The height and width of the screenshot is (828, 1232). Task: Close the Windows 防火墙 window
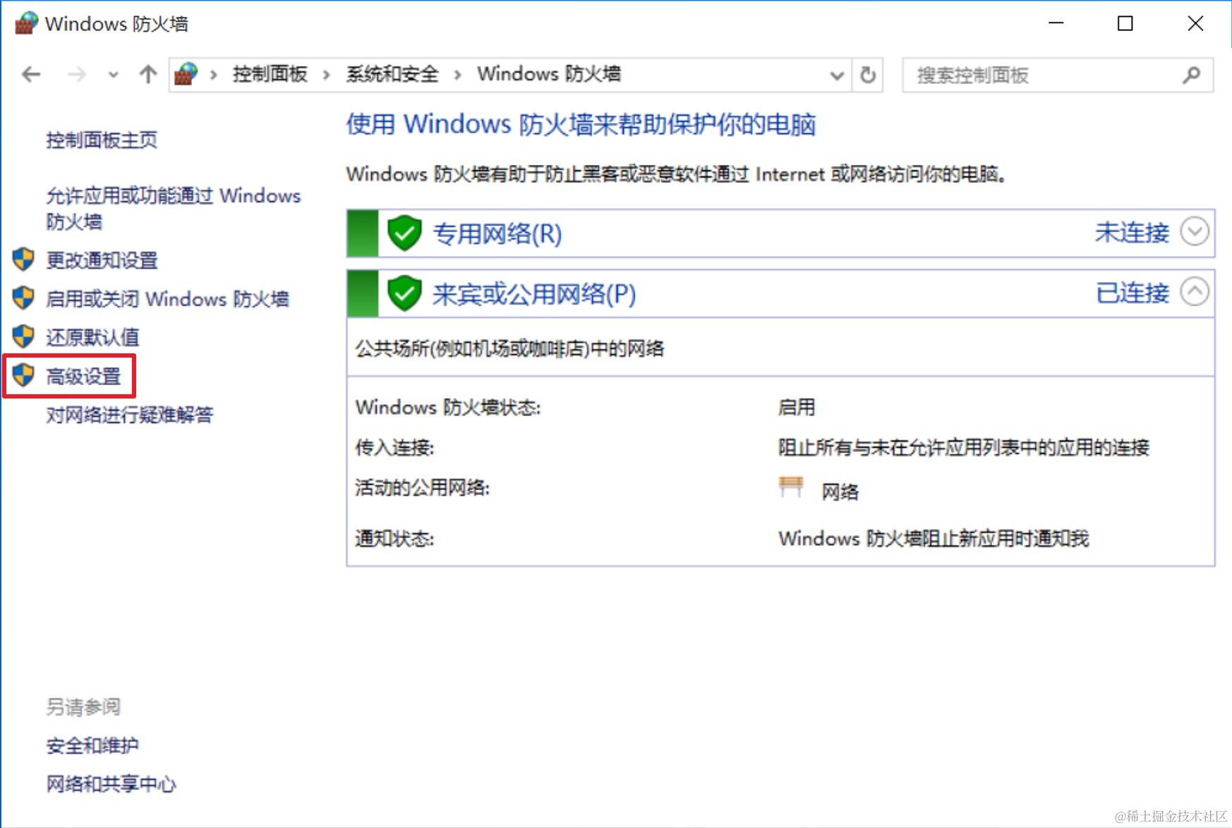pyautogui.click(x=1195, y=23)
